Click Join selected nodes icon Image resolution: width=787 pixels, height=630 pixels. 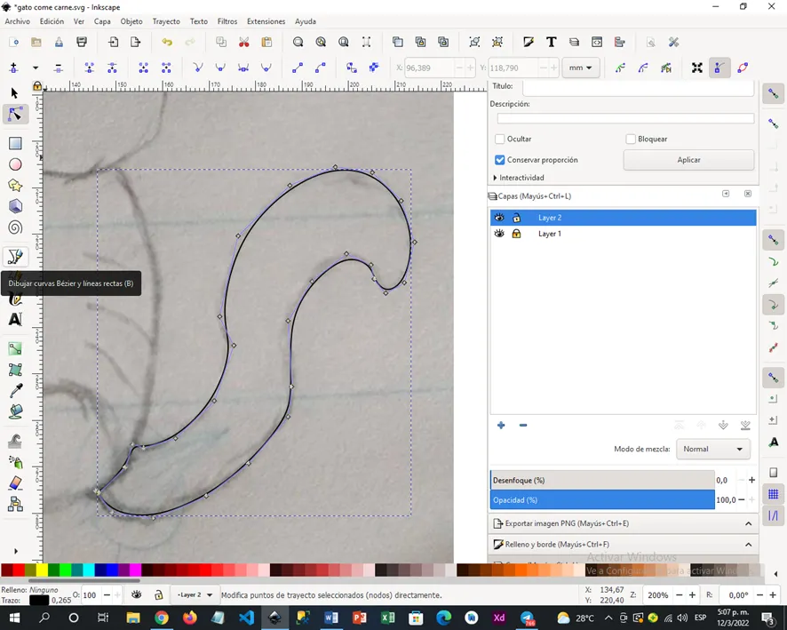point(90,68)
